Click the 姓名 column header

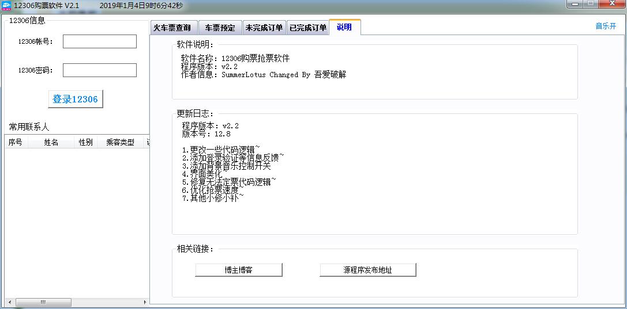click(x=51, y=142)
